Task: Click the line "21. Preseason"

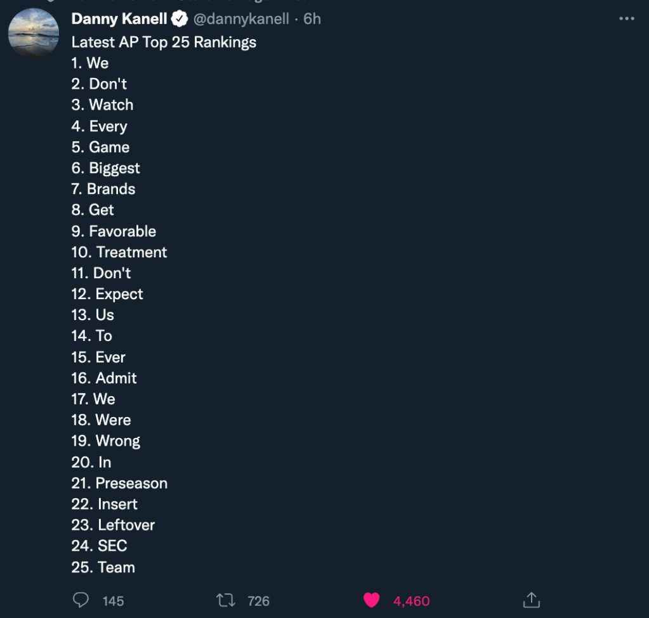Action: (119, 483)
